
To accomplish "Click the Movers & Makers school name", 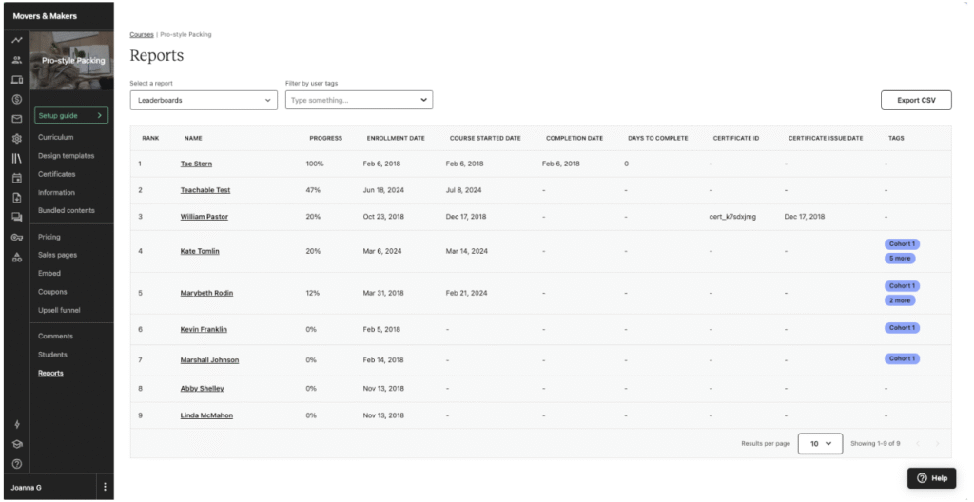I will 45,16.
